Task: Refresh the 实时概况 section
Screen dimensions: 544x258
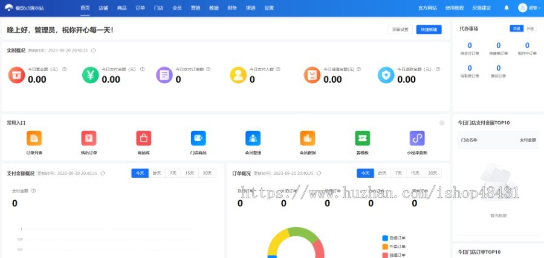Action: (93, 51)
